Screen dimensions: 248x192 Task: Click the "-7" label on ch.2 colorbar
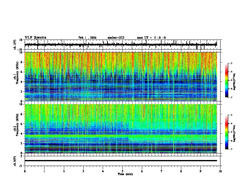pos(231,149)
